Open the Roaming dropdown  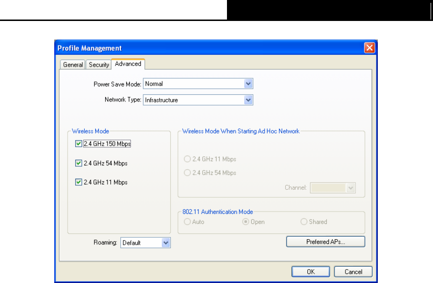146,243
